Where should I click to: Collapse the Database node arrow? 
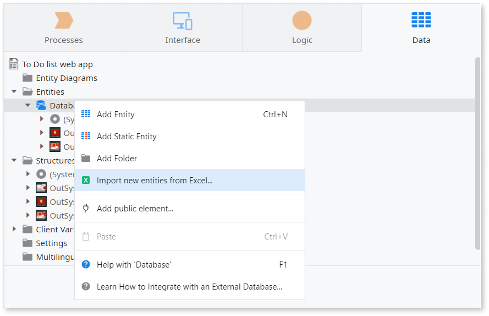[28, 105]
